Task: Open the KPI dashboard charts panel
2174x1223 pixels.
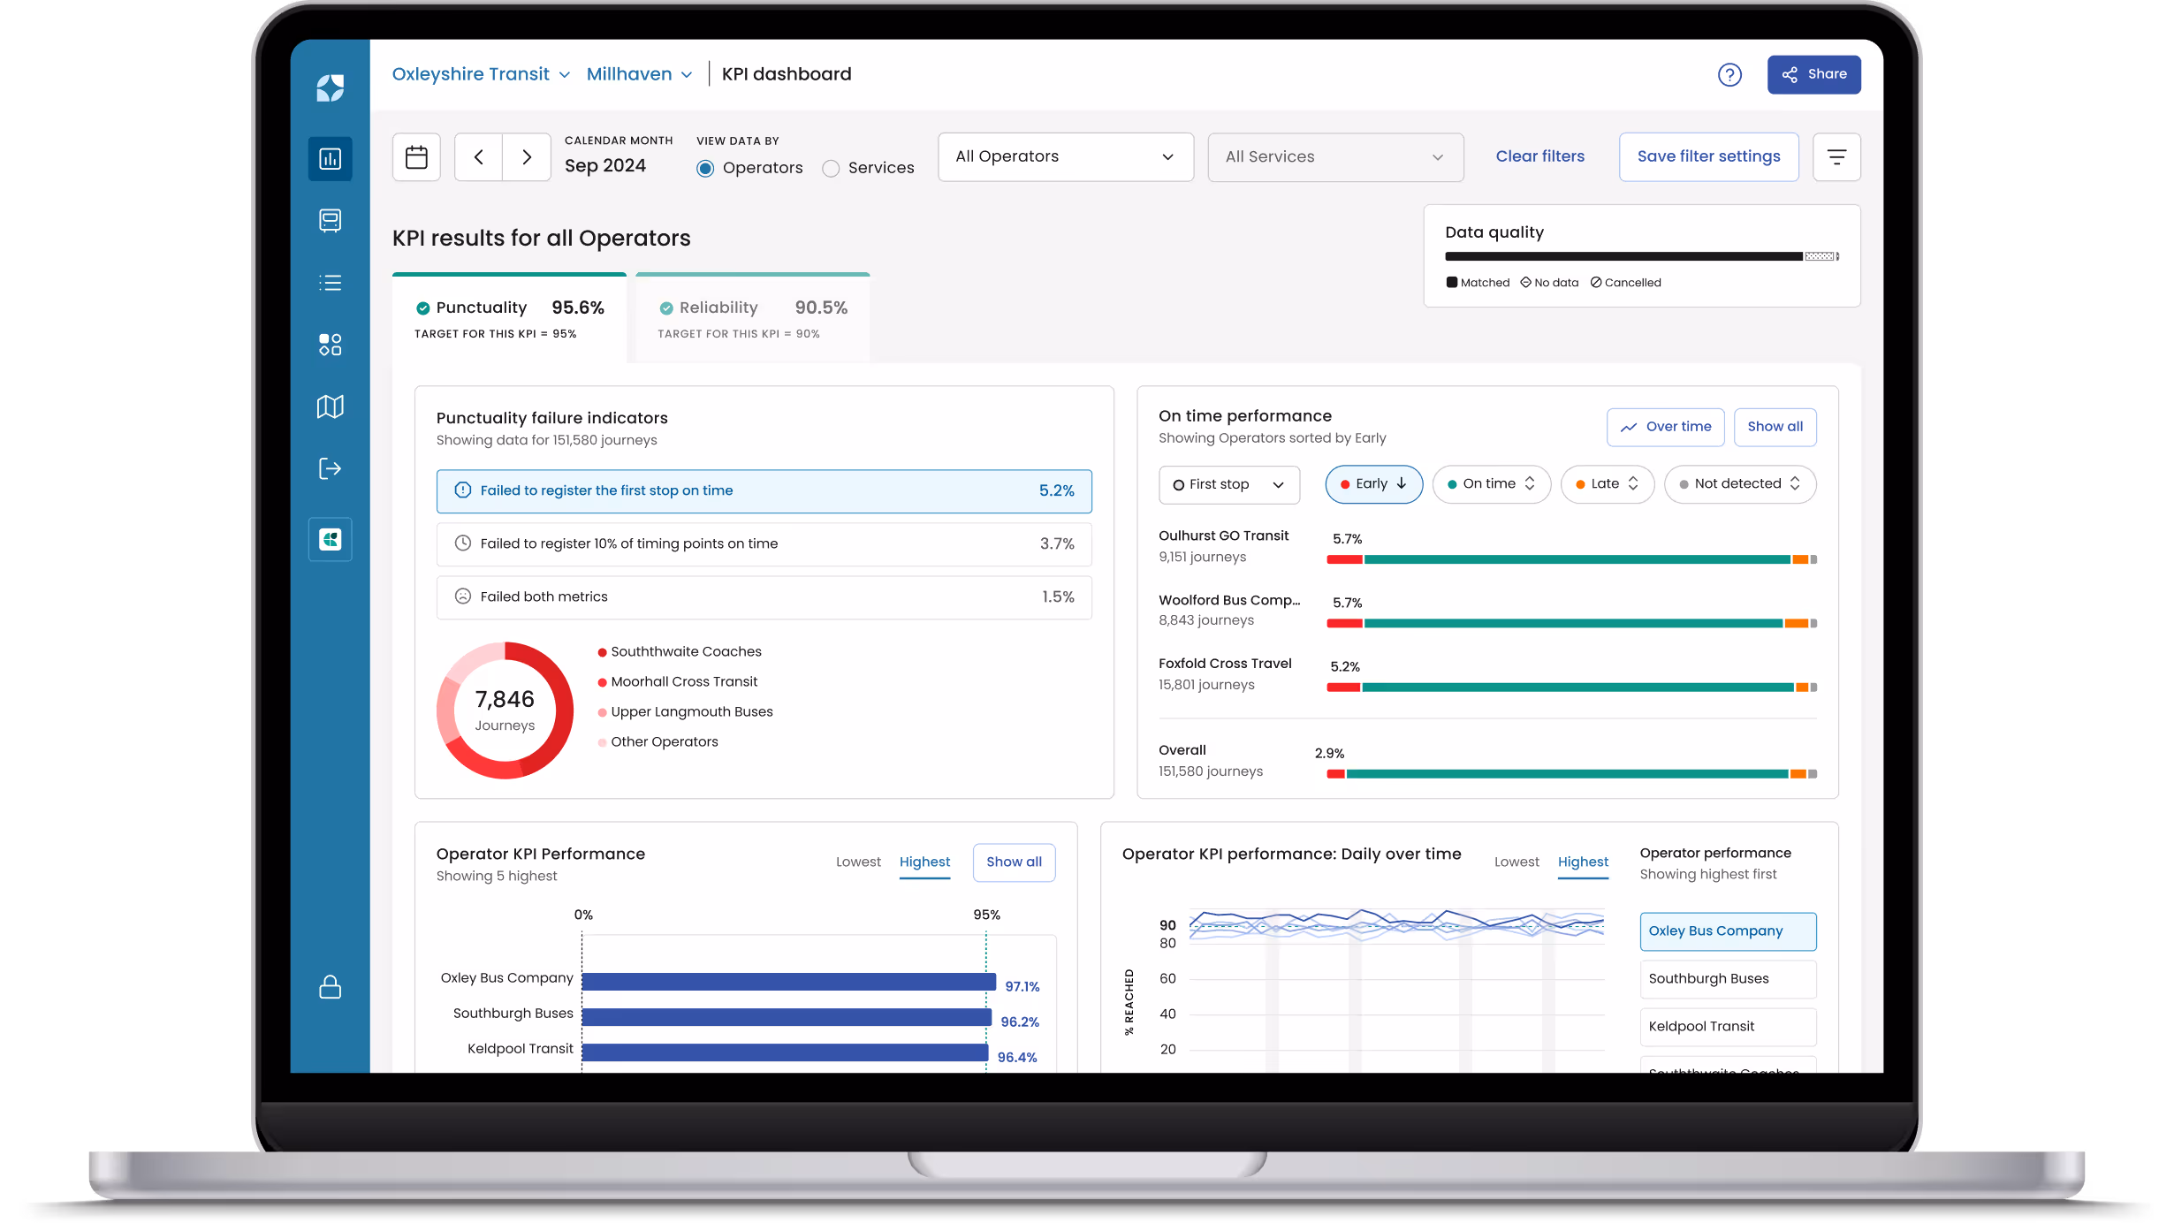Action: (x=330, y=159)
